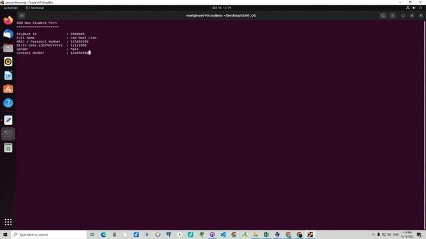This screenshot has width=426, height=239.
Task: Open network status icon in GNOME top bar
Action: click(408, 8)
